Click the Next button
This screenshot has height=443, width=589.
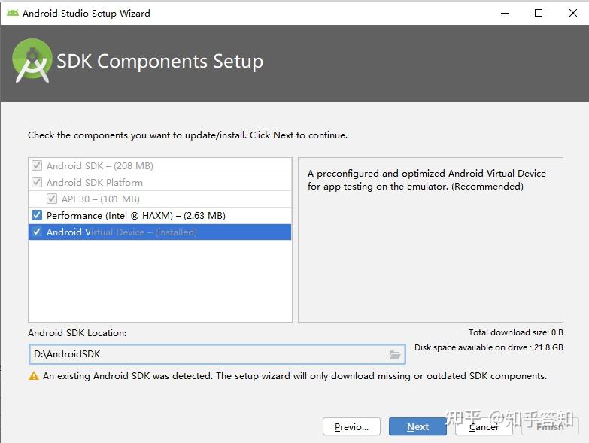[x=417, y=427]
